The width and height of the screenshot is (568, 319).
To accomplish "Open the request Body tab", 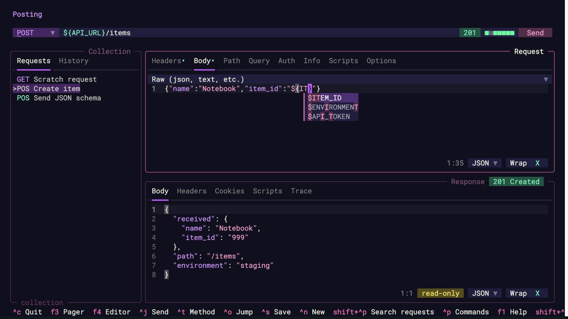I will 204,61.
